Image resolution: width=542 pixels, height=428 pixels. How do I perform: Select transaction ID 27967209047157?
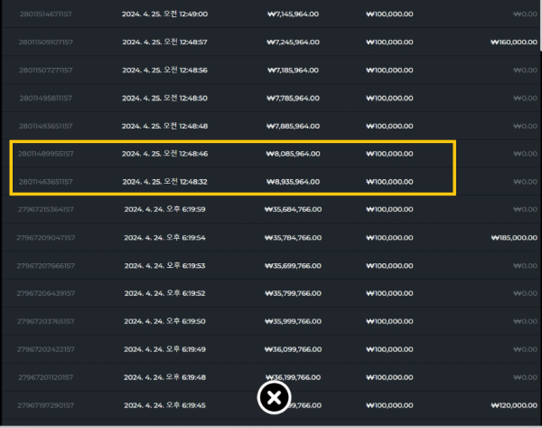46,238
